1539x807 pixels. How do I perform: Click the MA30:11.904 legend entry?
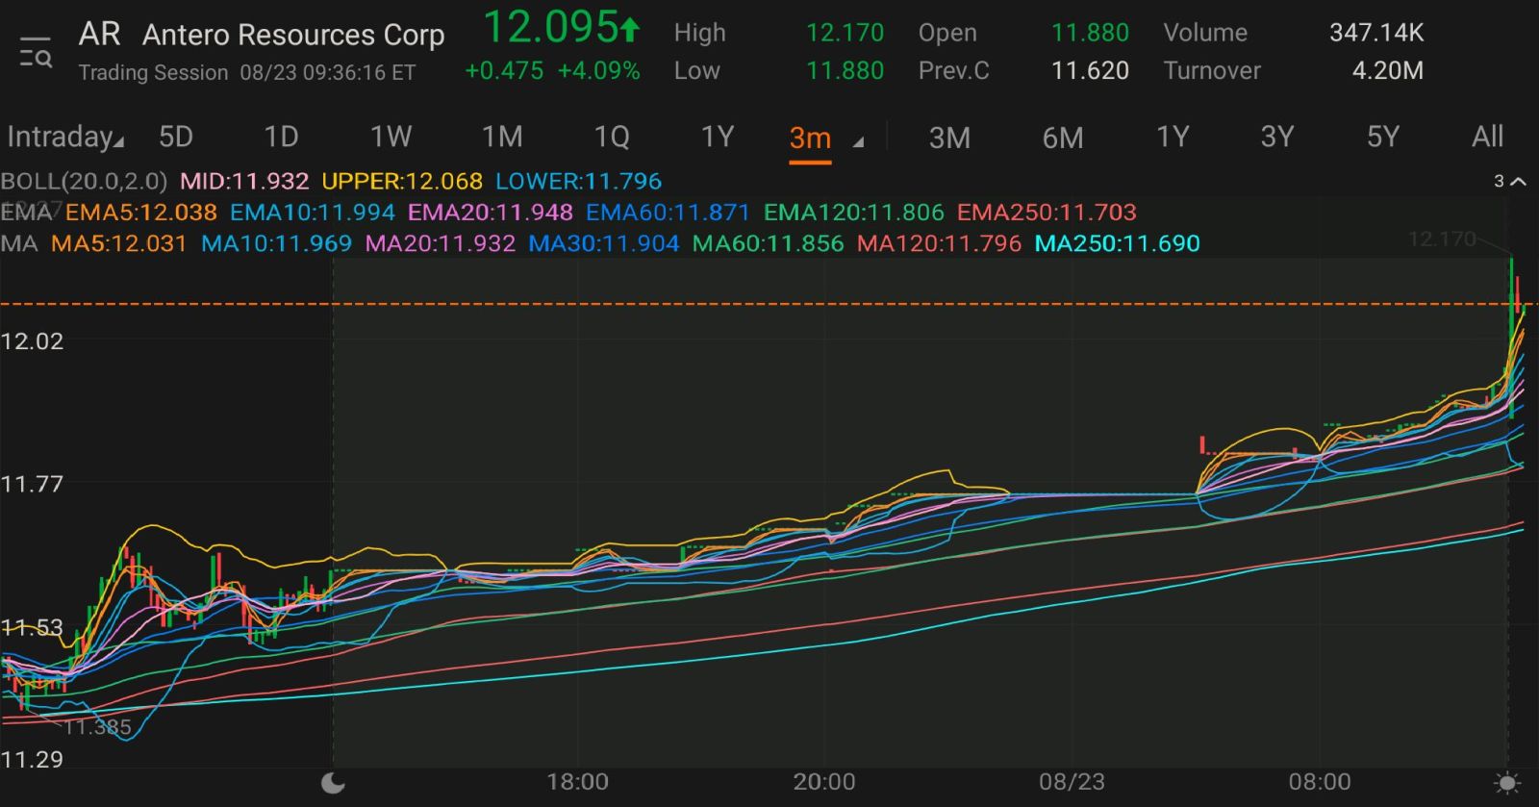(604, 243)
